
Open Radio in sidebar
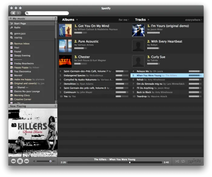tap(31, 28)
